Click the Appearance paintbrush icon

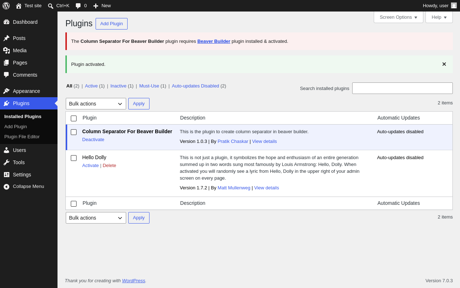point(6,91)
